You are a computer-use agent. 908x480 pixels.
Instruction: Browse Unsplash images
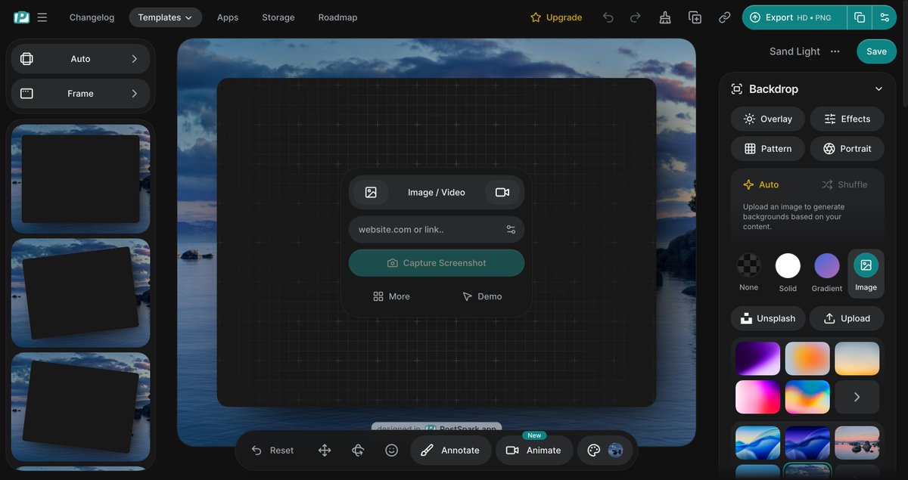767,319
